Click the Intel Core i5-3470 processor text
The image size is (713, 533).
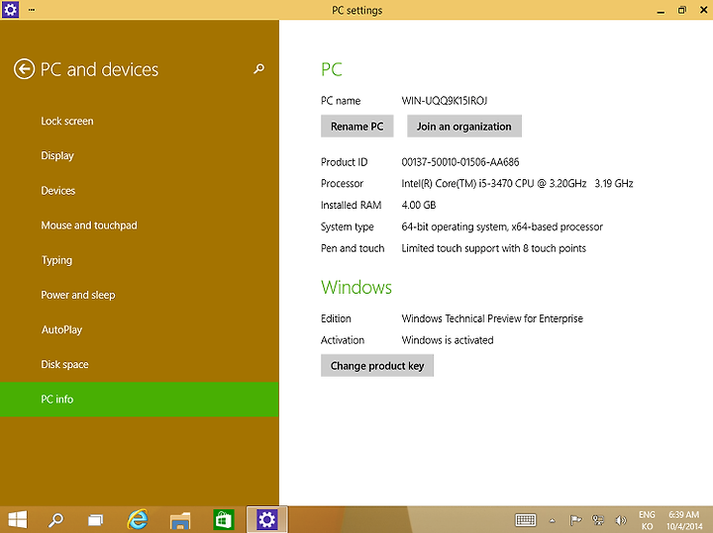coord(517,183)
